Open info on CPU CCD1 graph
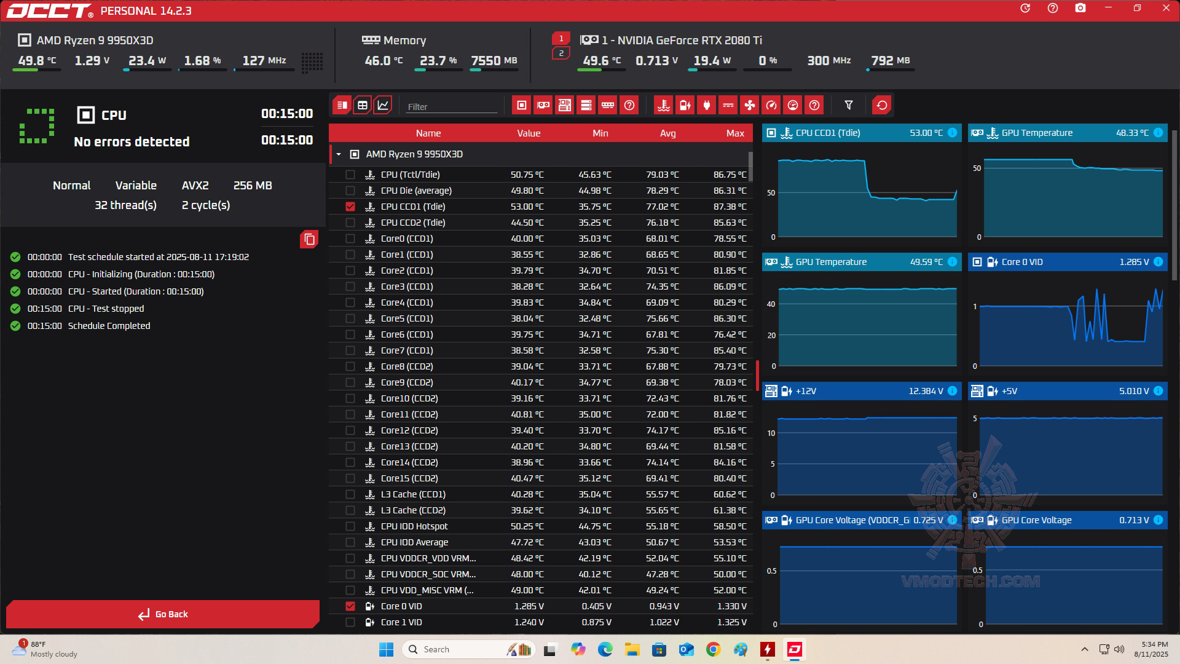The image size is (1180, 664). click(952, 133)
